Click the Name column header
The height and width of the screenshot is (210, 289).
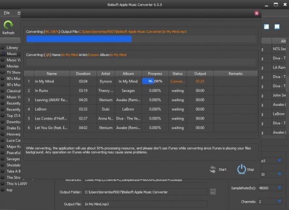click(51, 74)
